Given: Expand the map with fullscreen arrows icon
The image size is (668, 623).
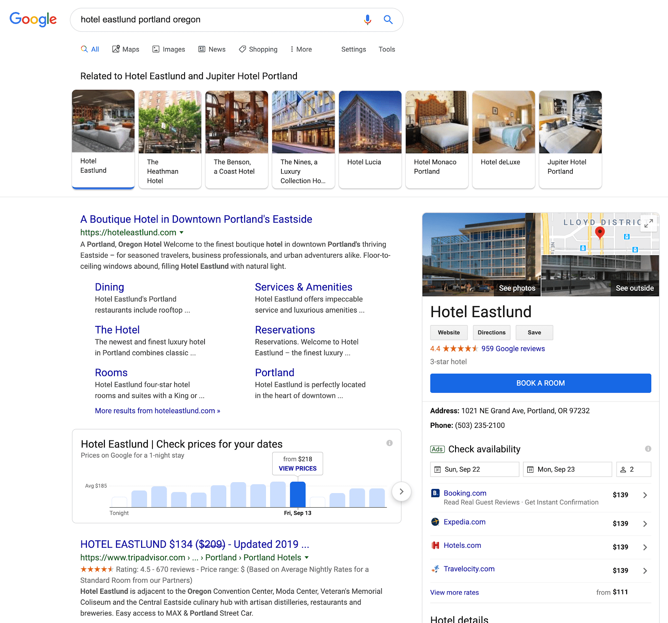Looking at the screenshot, I should pos(648,224).
